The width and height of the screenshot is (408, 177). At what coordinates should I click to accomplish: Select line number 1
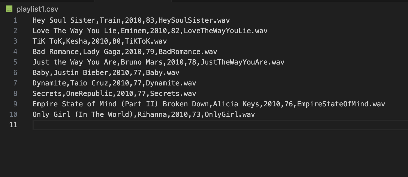pos(15,20)
